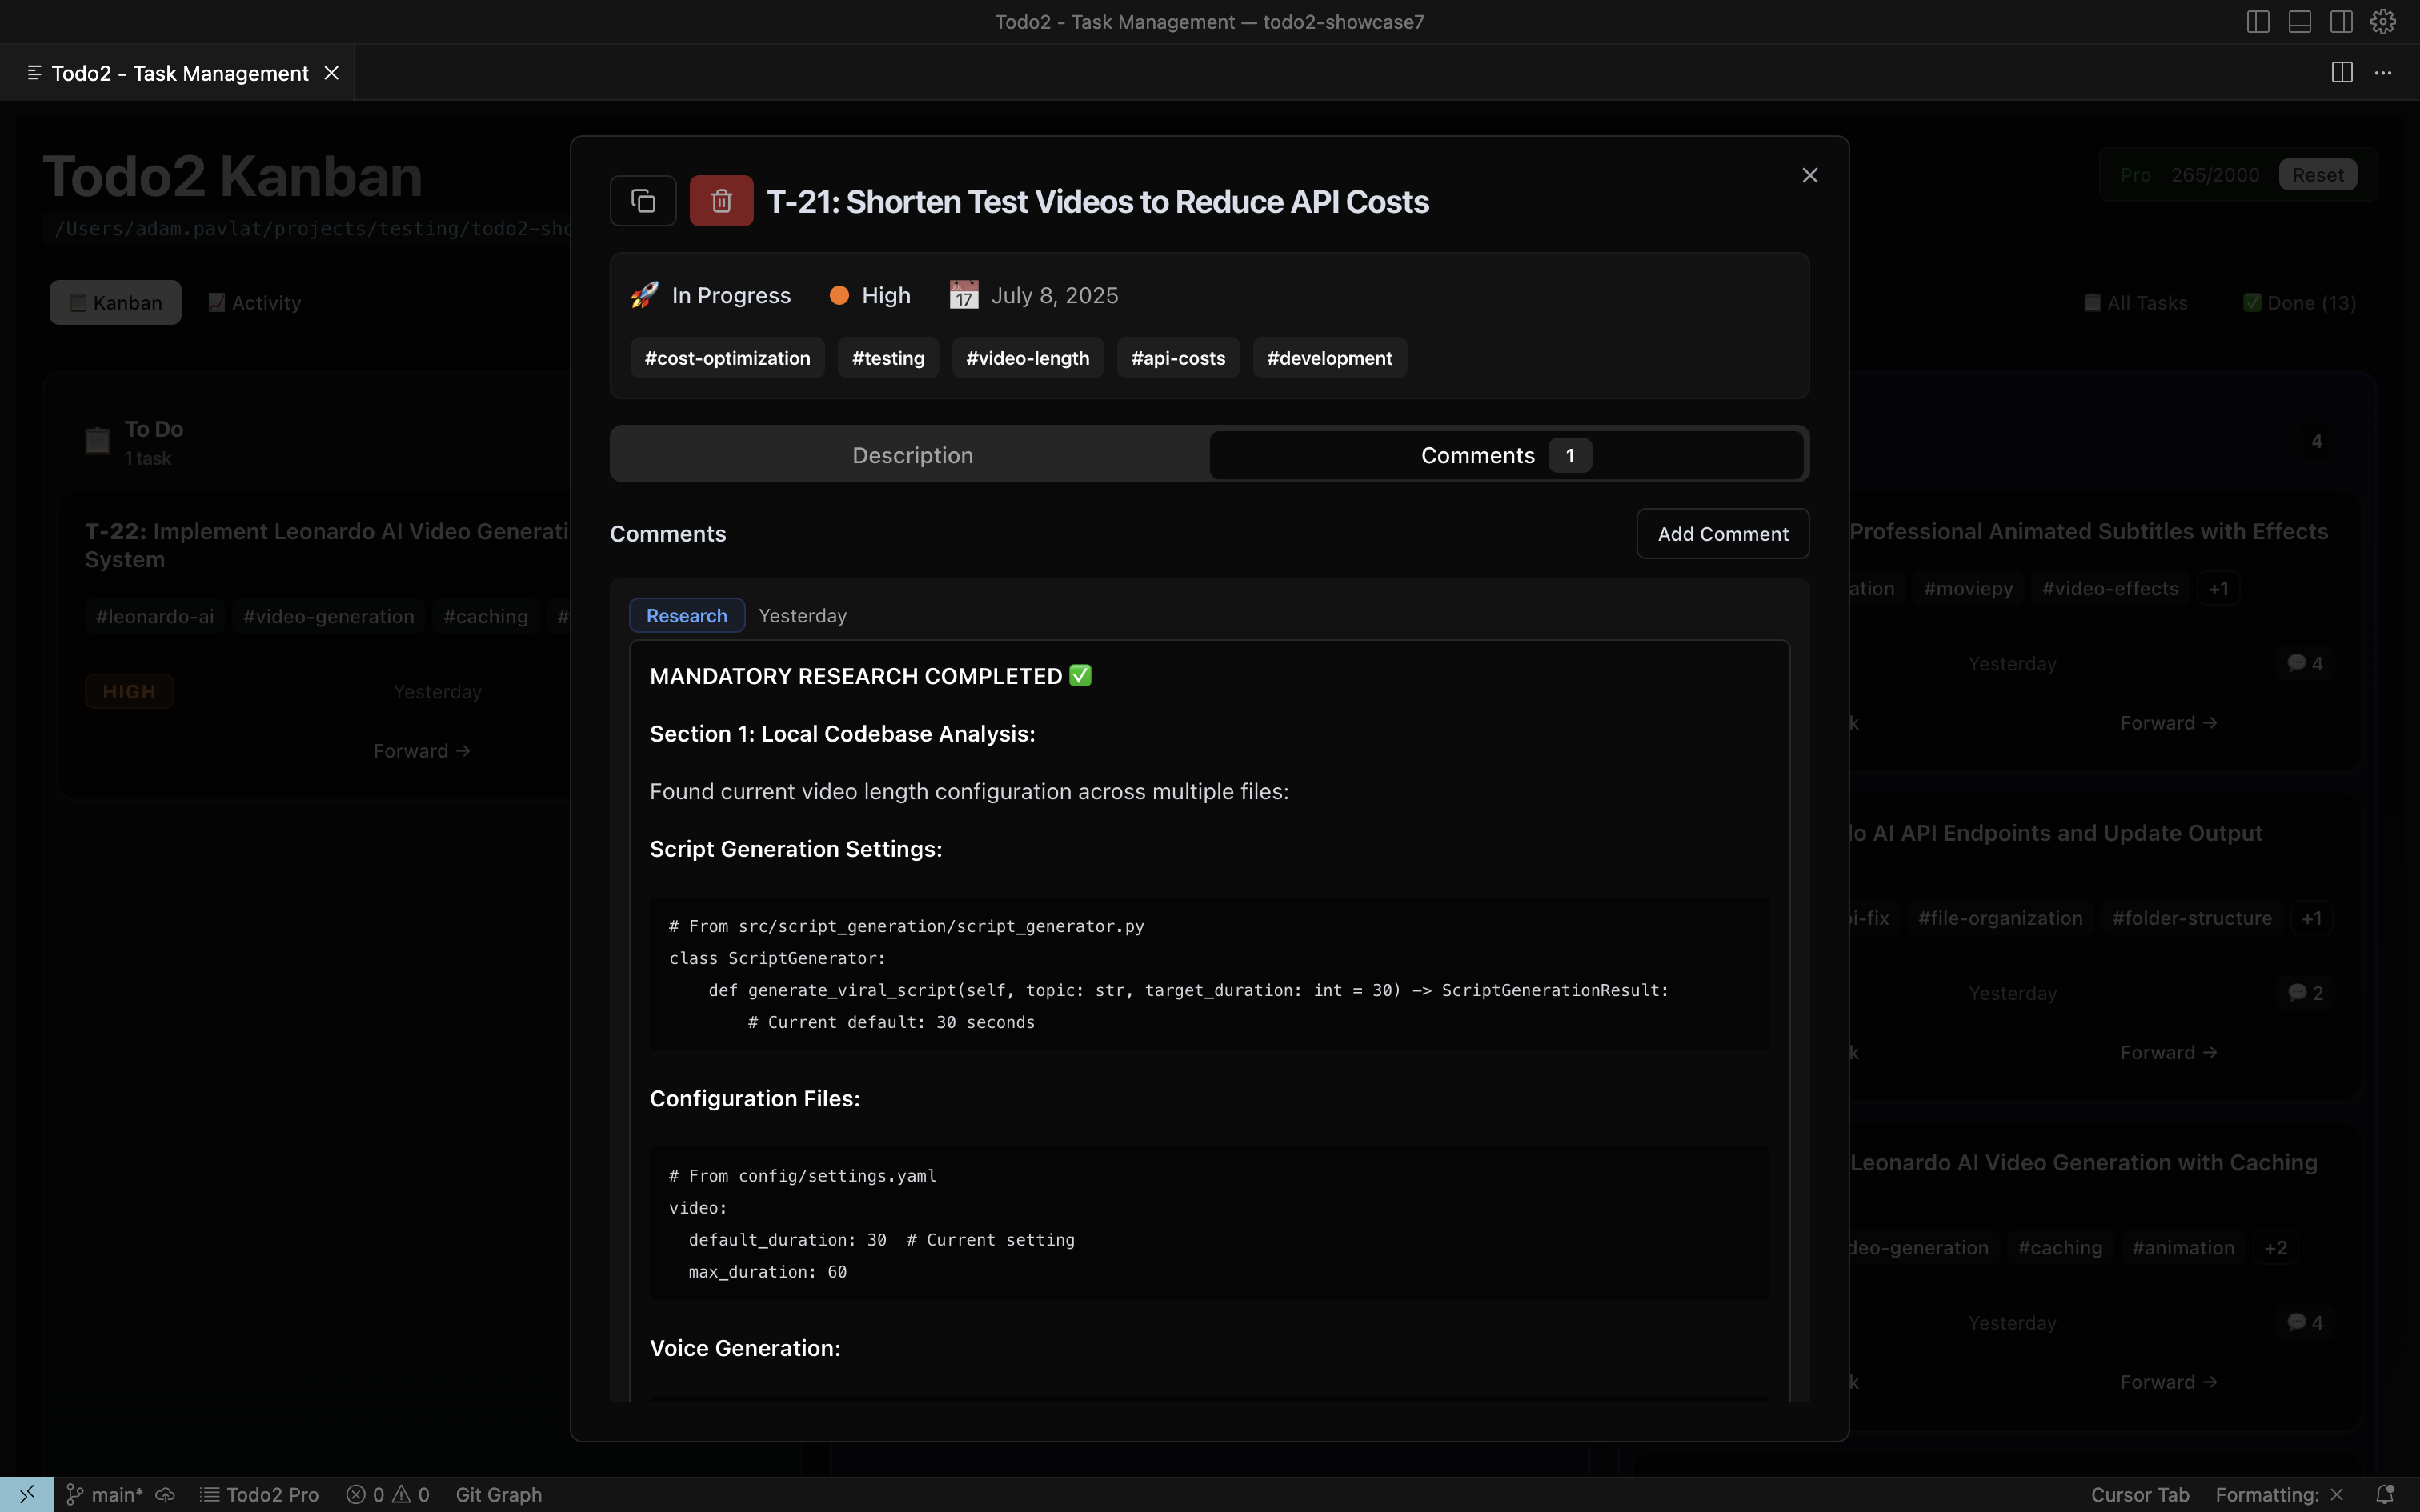Expand +1 tags on API Endpoints card
The width and height of the screenshot is (2420, 1512).
(x=2311, y=918)
